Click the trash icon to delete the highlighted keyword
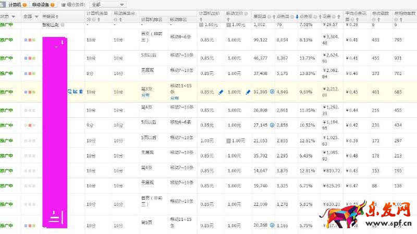The height and width of the screenshot is (234, 417). 81,92
